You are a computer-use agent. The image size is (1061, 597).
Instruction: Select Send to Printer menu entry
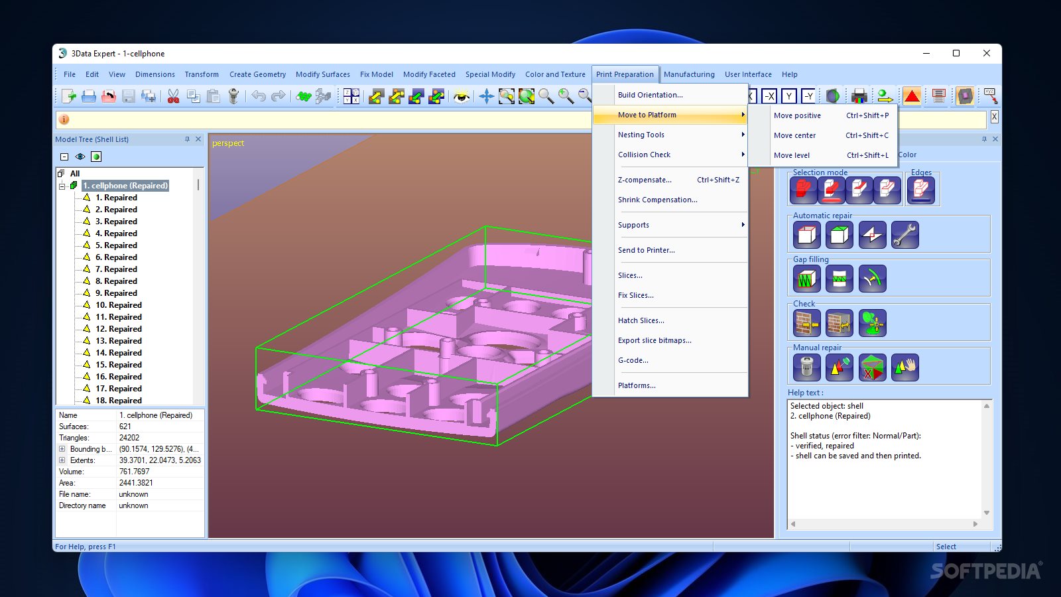coord(670,250)
